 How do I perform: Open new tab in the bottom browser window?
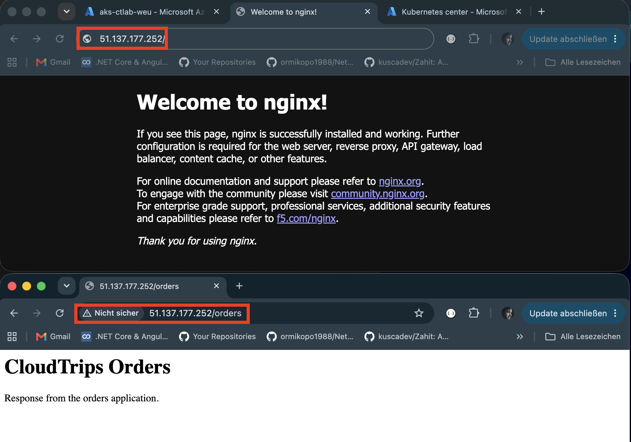(239, 286)
